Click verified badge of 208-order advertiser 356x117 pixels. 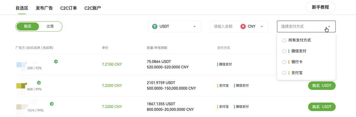(56, 62)
